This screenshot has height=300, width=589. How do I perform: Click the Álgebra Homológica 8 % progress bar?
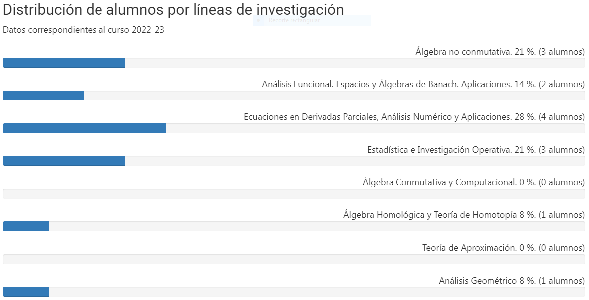click(x=26, y=226)
